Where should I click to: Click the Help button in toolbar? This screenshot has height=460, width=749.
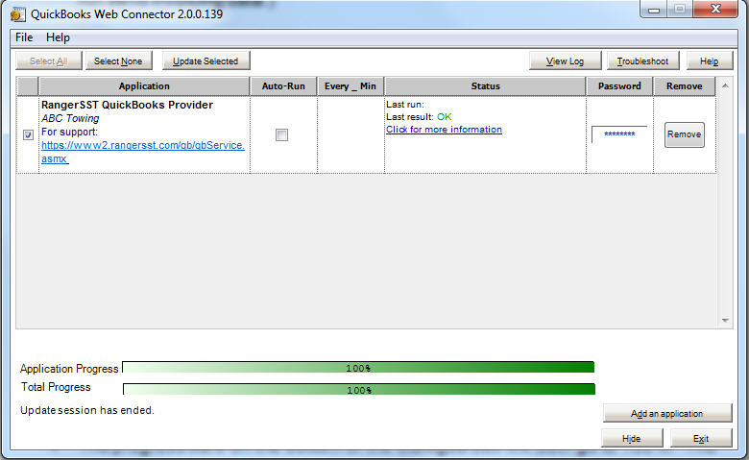(709, 61)
